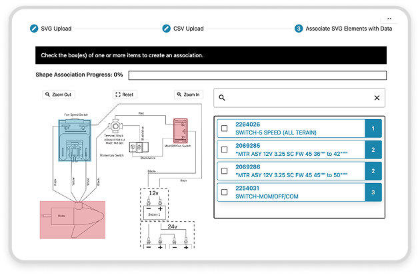This screenshot has height=275, width=420.
Task: Click the step 3 number circle icon
Action: pyautogui.click(x=298, y=29)
